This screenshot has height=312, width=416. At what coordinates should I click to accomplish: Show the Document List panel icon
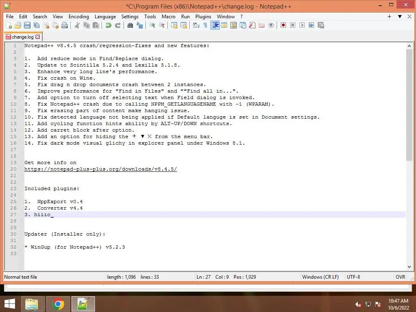tap(243, 25)
